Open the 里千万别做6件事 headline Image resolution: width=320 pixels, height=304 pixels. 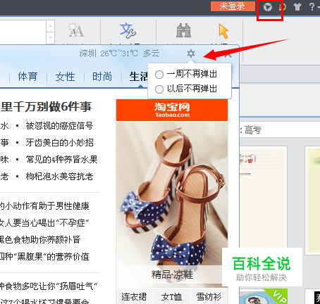pyautogui.click(x=46, y=107)
